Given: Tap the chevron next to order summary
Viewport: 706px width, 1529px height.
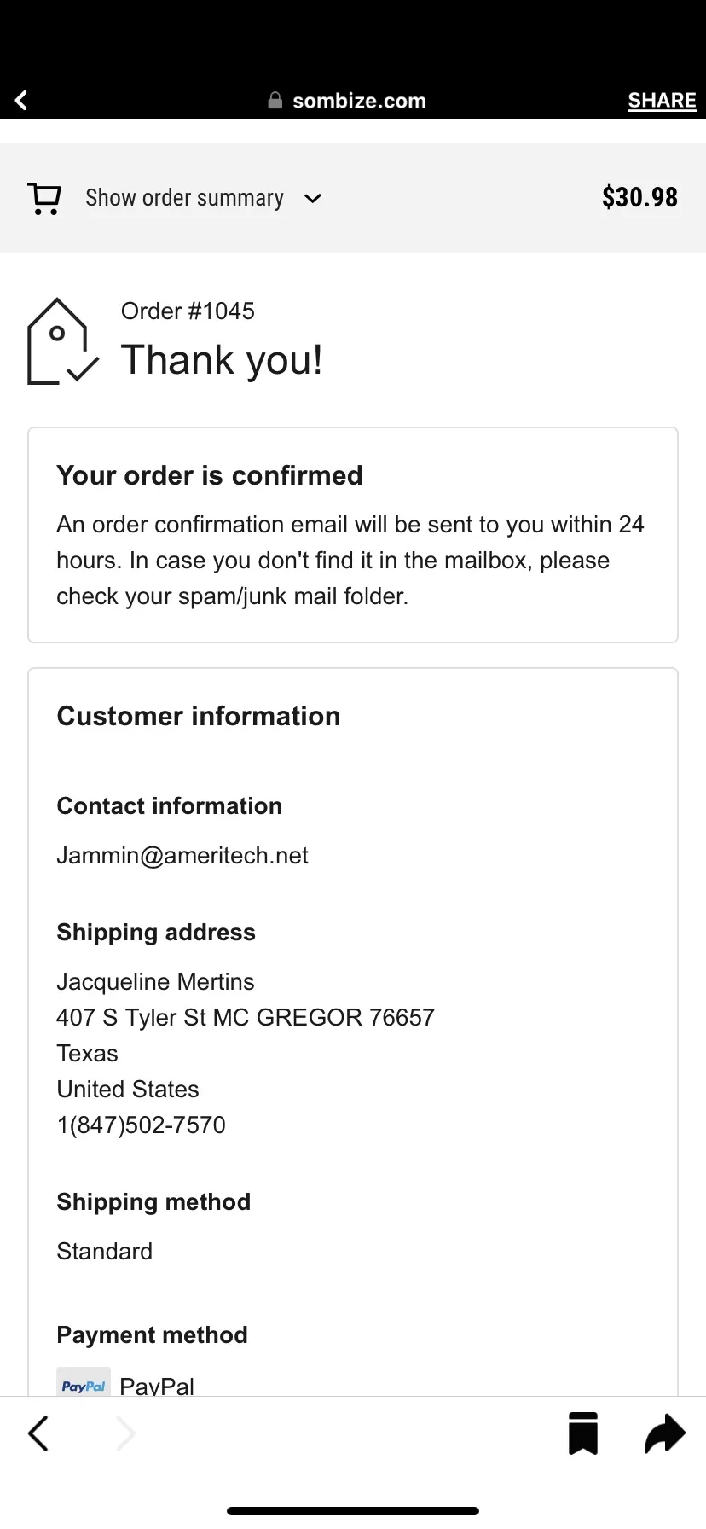Looking at the screenshot, I should click(x=313, y=199).
